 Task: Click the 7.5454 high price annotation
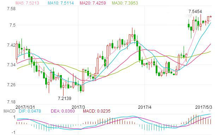point(195,12)
